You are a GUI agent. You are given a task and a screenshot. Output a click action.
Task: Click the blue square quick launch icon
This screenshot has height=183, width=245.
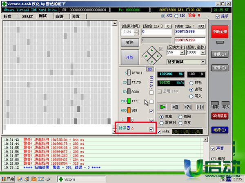point(41,179)
